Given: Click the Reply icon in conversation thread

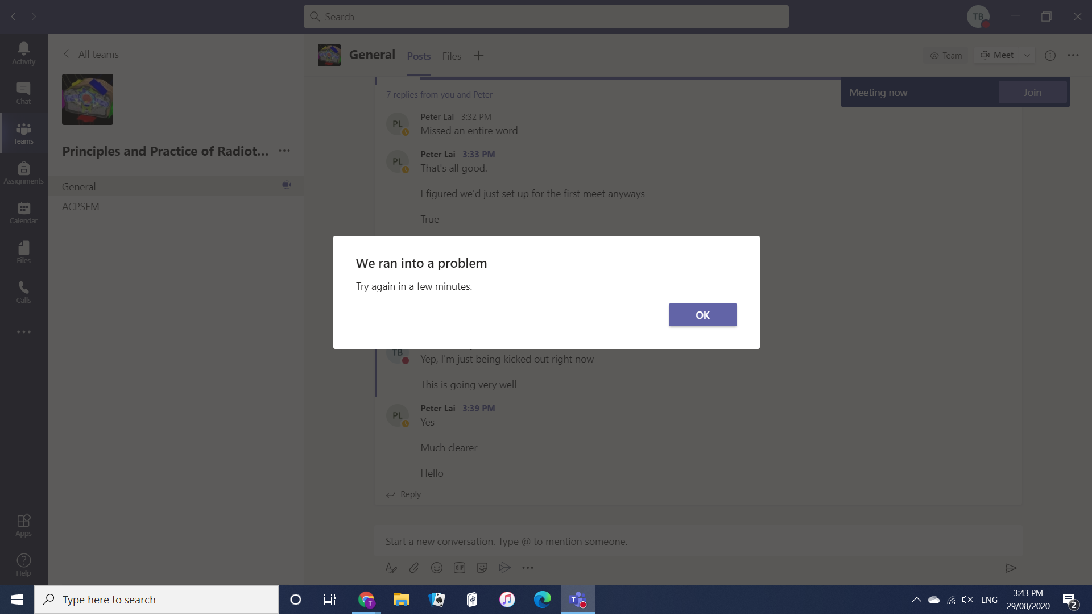Looking at the screenshot, I should pos(390,494).
